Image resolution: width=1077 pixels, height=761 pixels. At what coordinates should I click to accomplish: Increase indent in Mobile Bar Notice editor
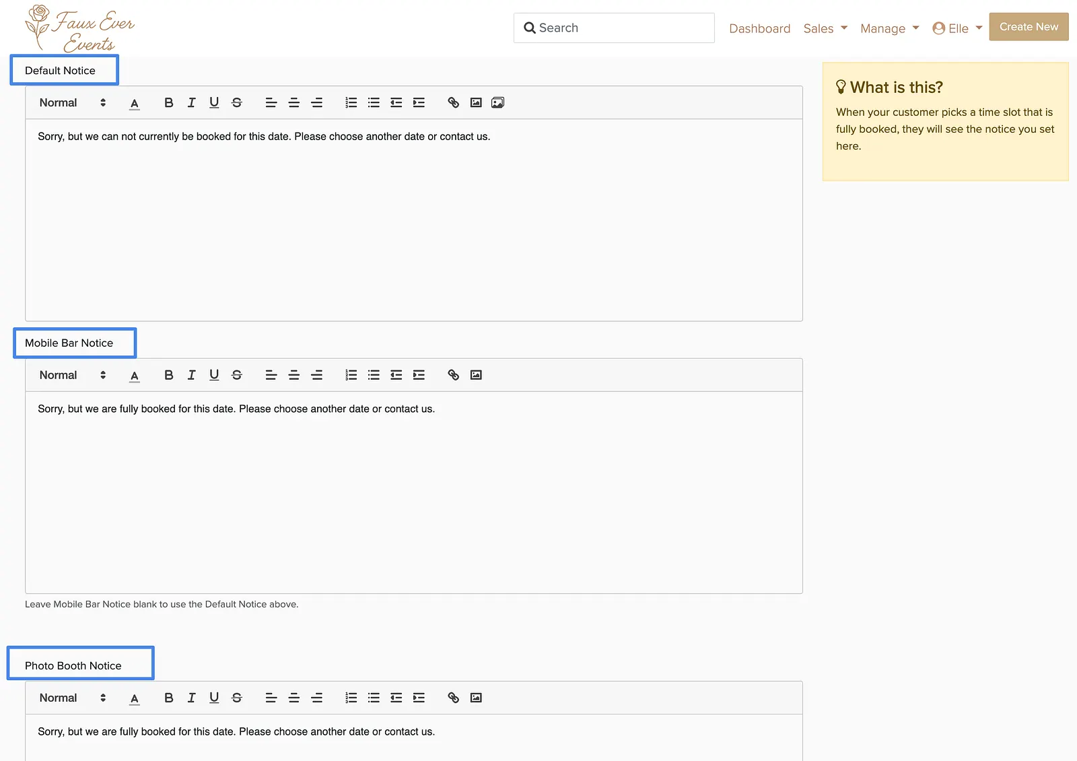coord(419,375)
